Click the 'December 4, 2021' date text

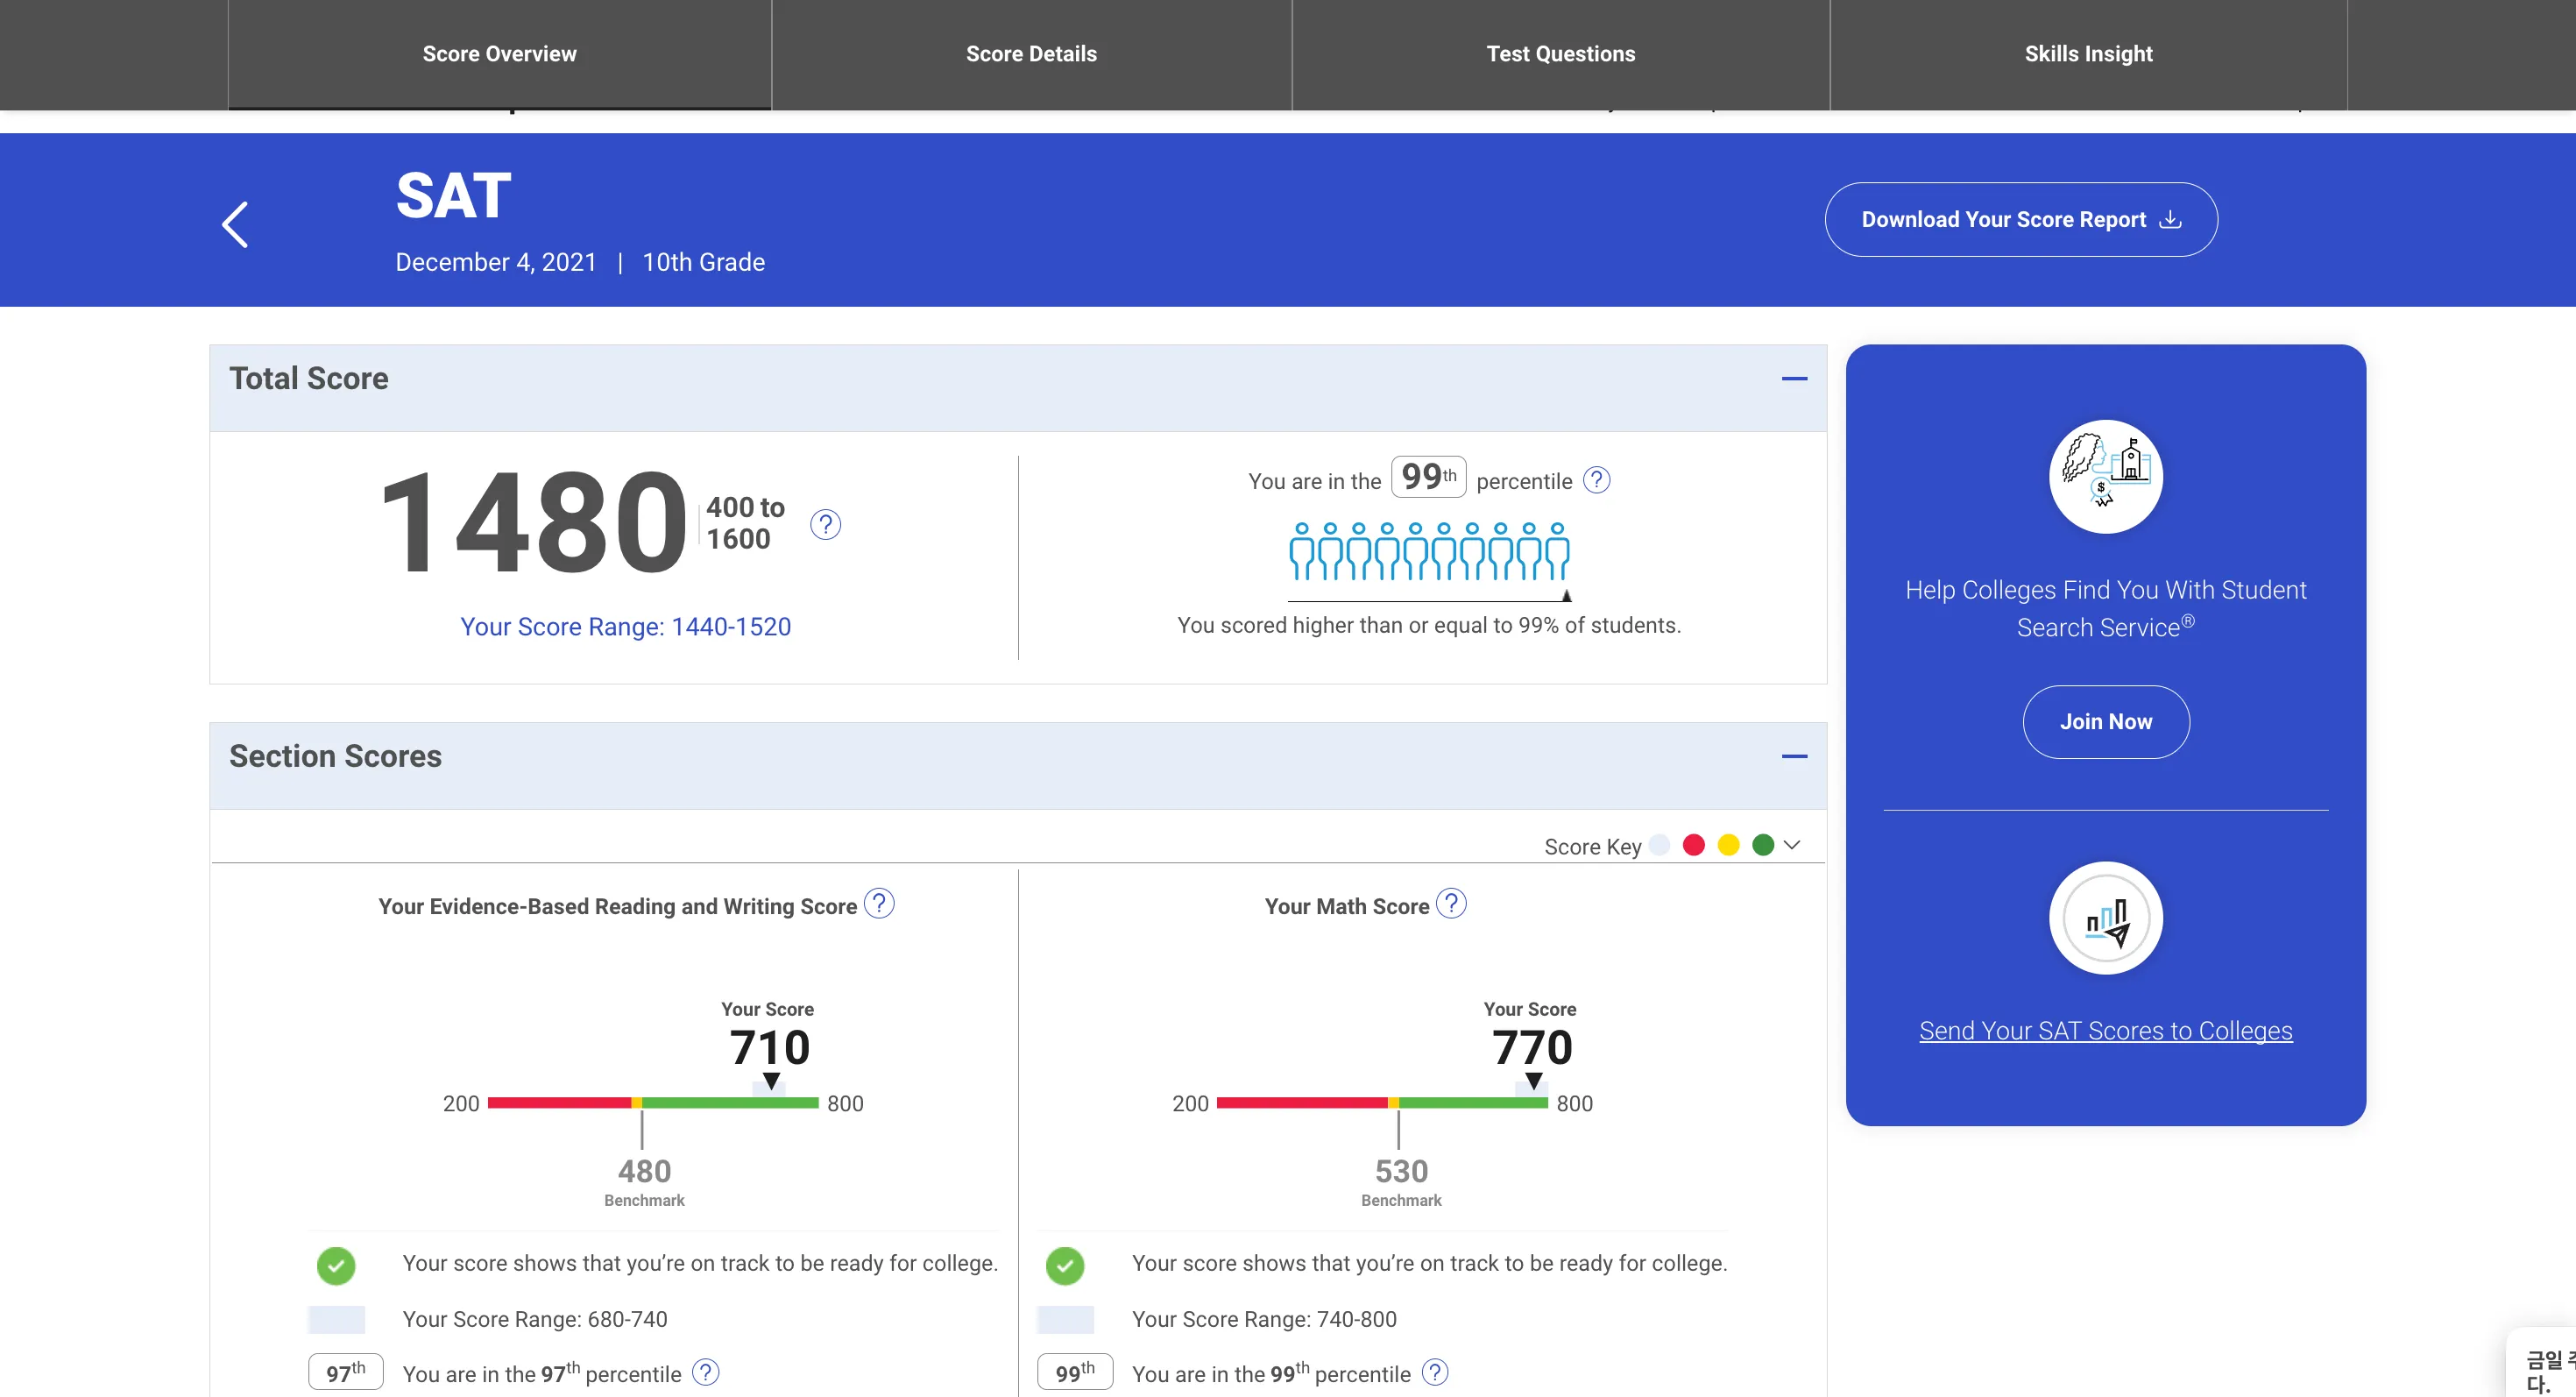[496, 263]
